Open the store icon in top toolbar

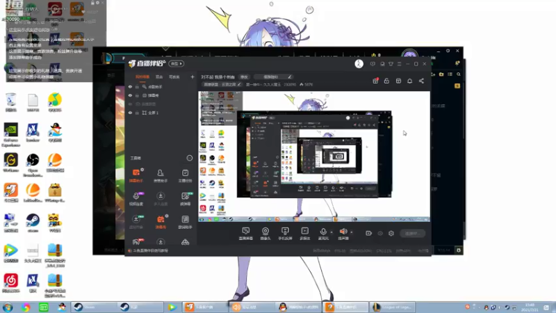click(398, 81)
